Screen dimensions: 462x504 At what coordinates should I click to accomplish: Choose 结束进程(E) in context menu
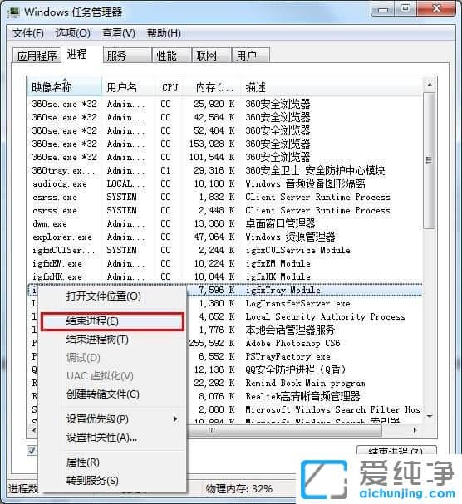113,321
